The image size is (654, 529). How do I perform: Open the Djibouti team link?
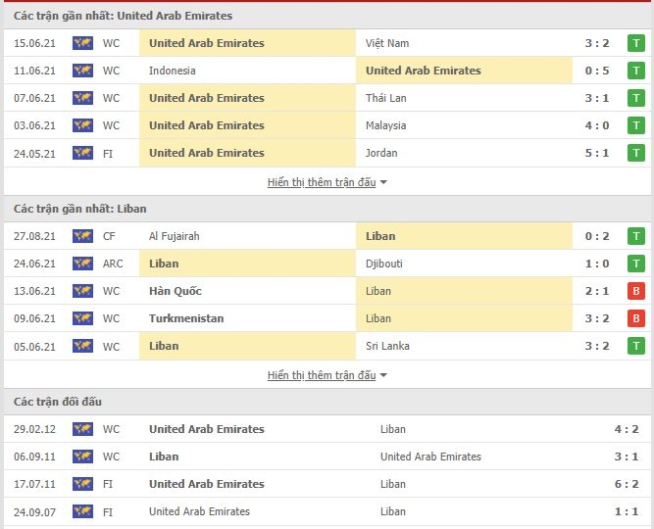click(x=384, y=264)
